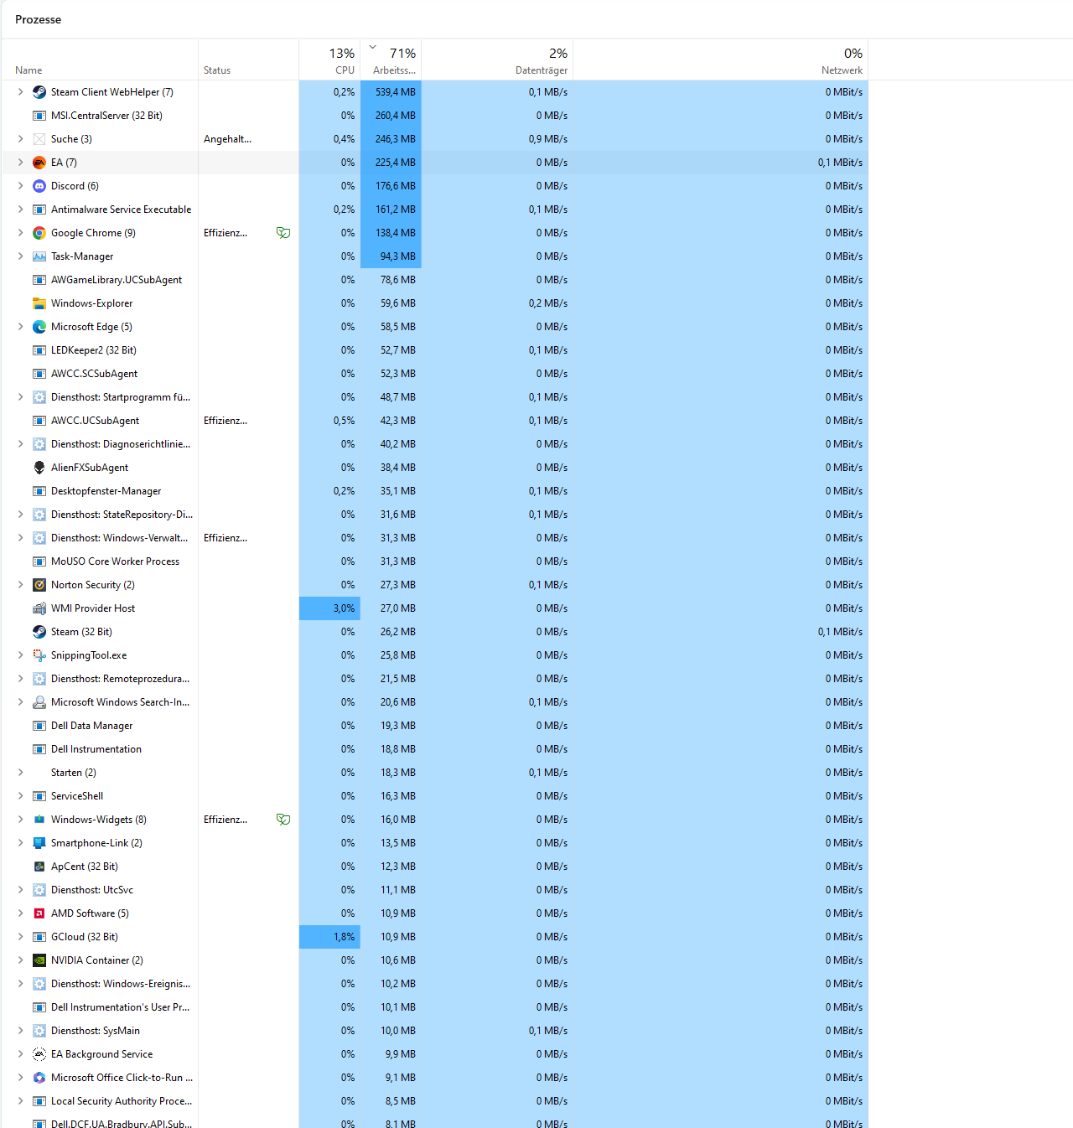Click the Suche process icon
This screenshot has width=1073, height=1128.
pyautogui.click(x=39, y=139)
